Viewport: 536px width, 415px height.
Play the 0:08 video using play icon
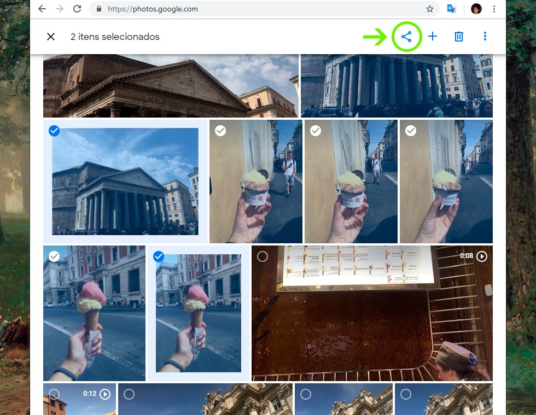click(x=481, y=256)
